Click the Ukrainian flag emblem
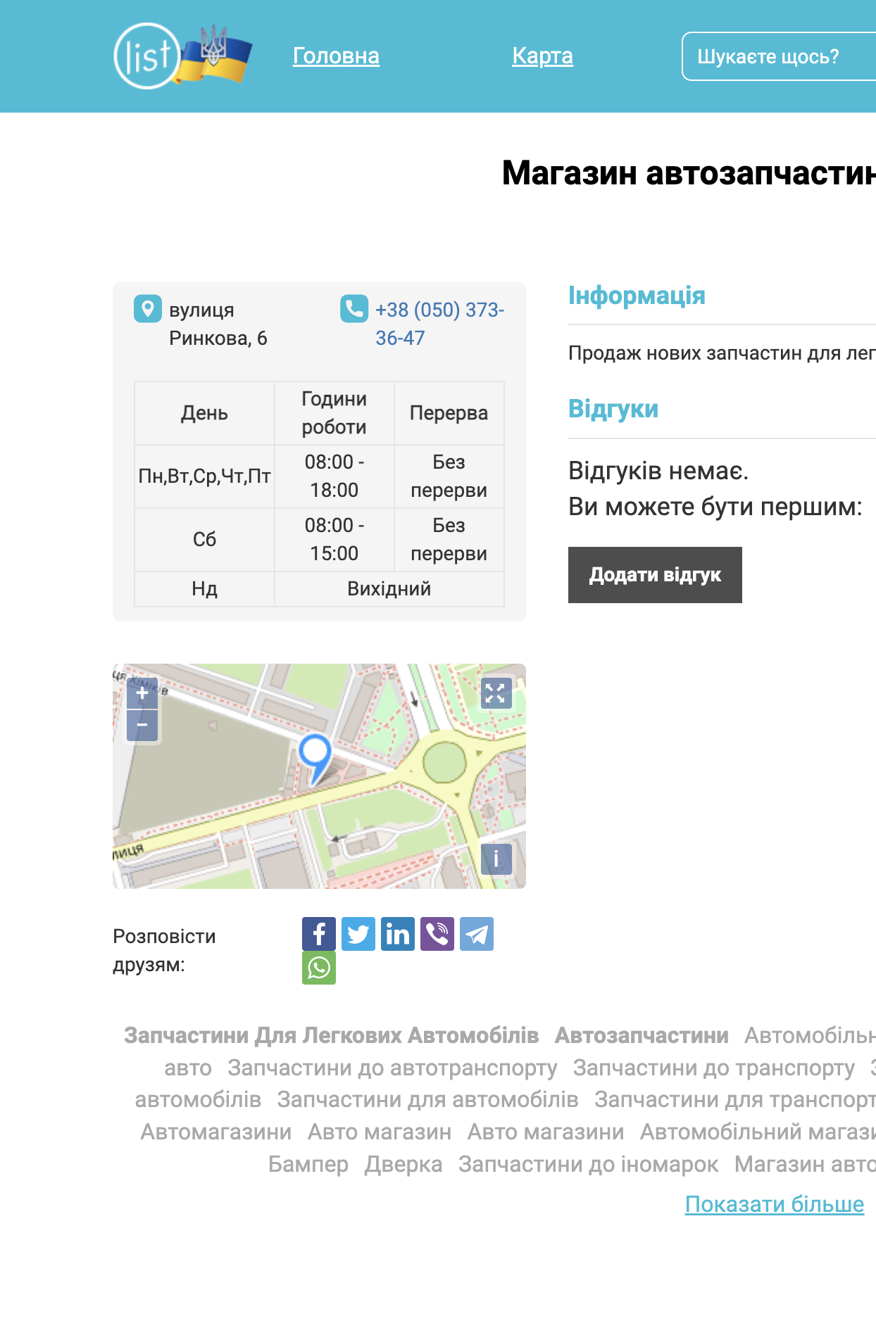This screenshot has width=876, height=1321. (215, 54)
